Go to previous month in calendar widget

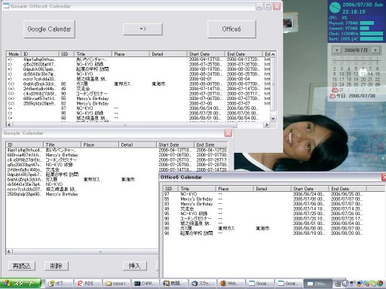(337, 50)
